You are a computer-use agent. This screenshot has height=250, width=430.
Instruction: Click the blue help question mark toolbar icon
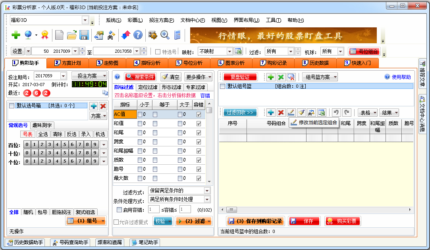pyautogui.click(x=138, y=35)
